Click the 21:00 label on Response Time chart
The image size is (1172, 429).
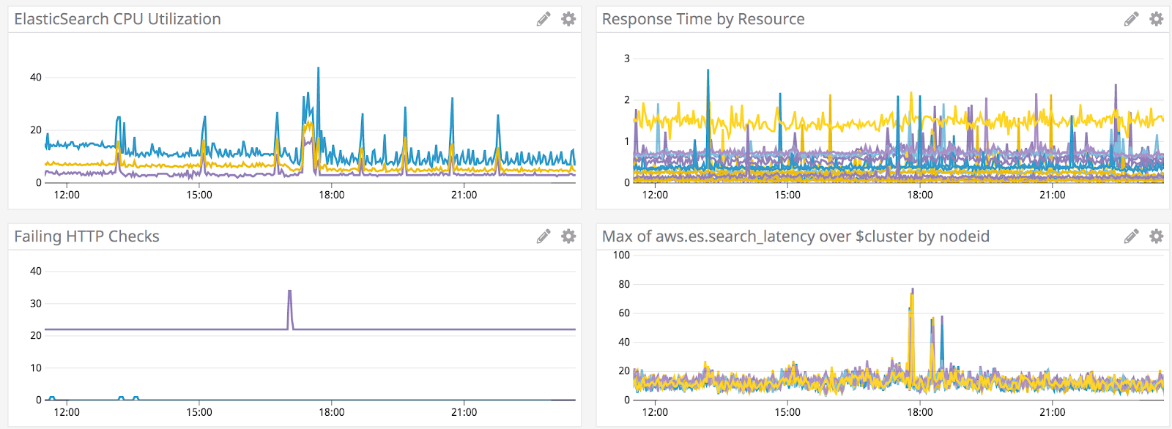(1053, 195)
